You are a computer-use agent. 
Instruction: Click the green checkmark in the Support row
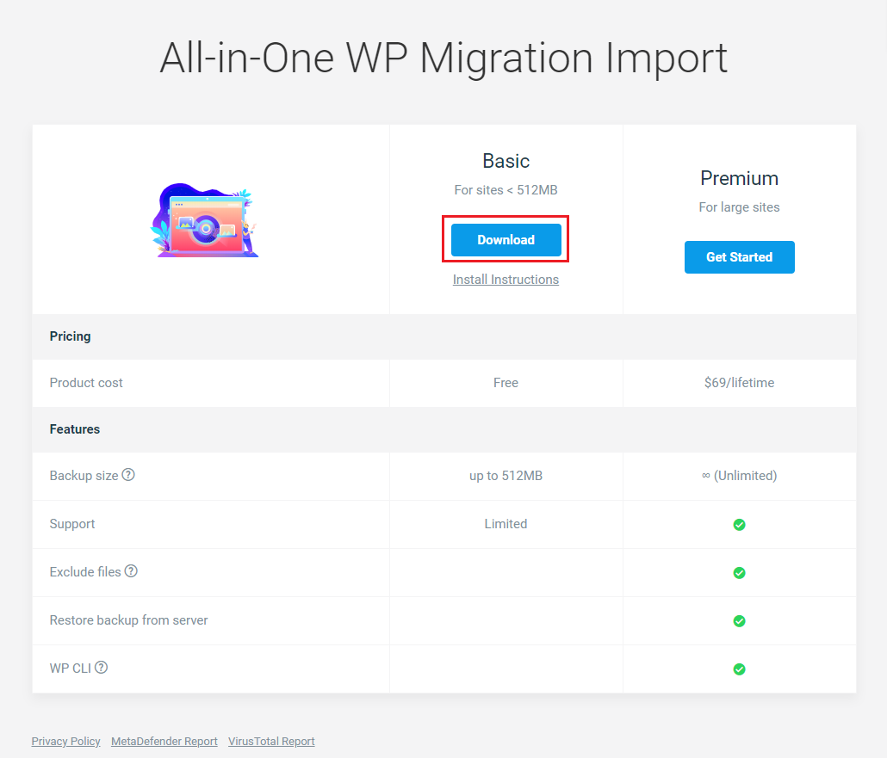pyautogui.click(x=739, y=525)
